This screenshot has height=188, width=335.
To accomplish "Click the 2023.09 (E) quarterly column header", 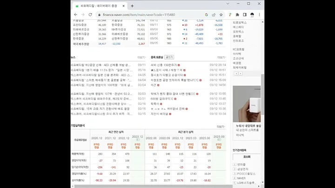I will click(x=219, y=138).
